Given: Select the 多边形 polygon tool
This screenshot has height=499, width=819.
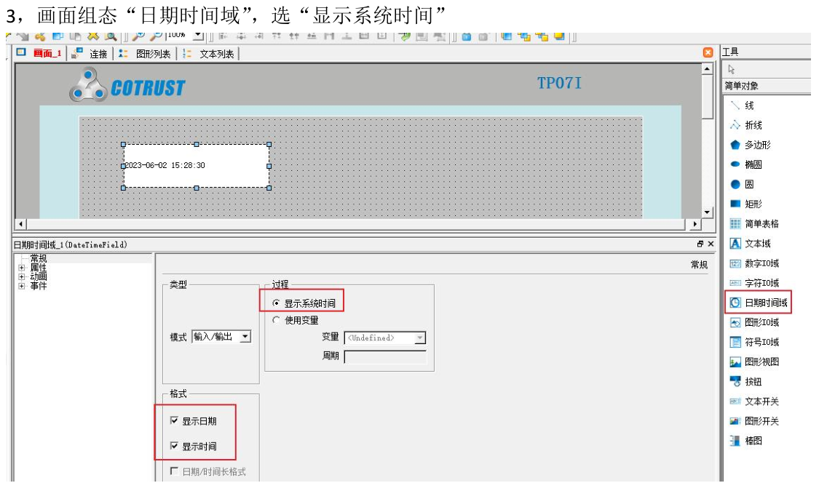Looking at the screenshot, I should 750,145.
